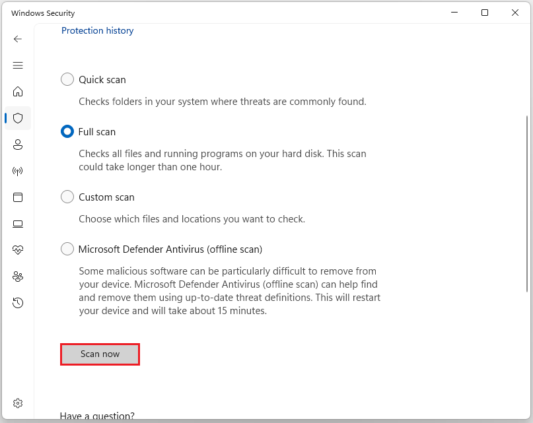Select the Full scan radio button

(67, 131)
